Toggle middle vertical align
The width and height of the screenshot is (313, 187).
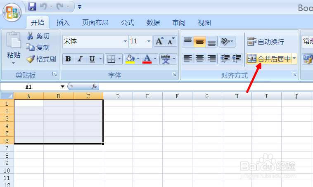(x=199, y=41)
